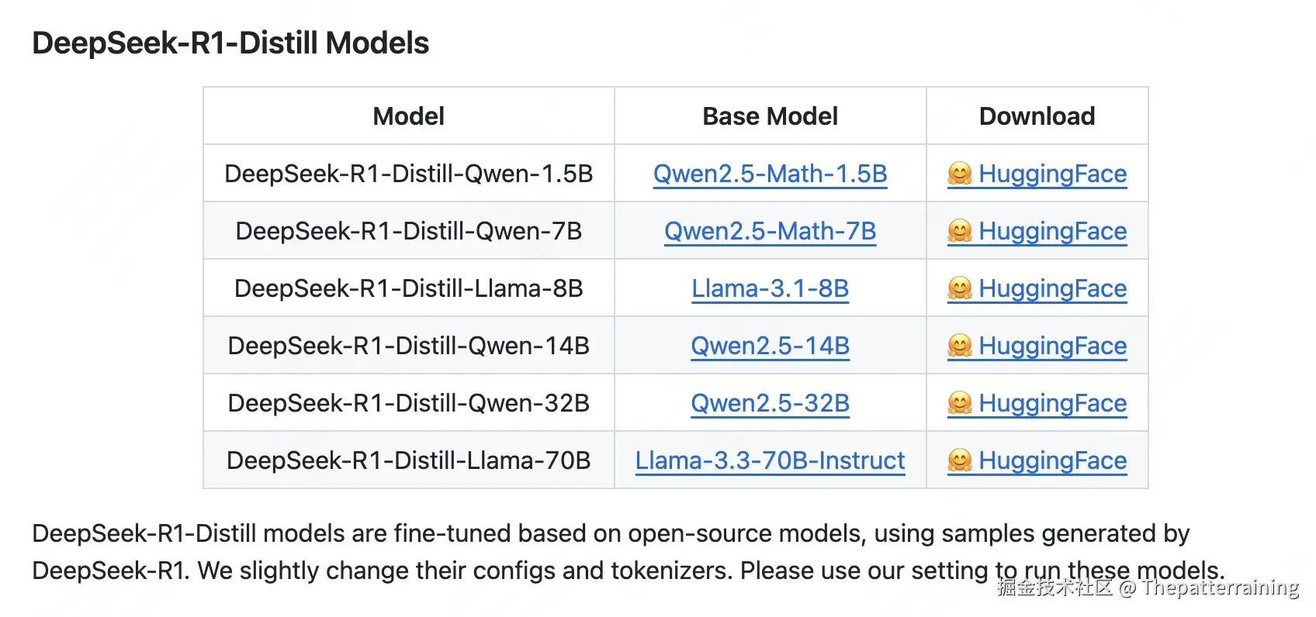Click the Download column header
Viewport: 1316px width, 617px height.
coord(1037,116)
